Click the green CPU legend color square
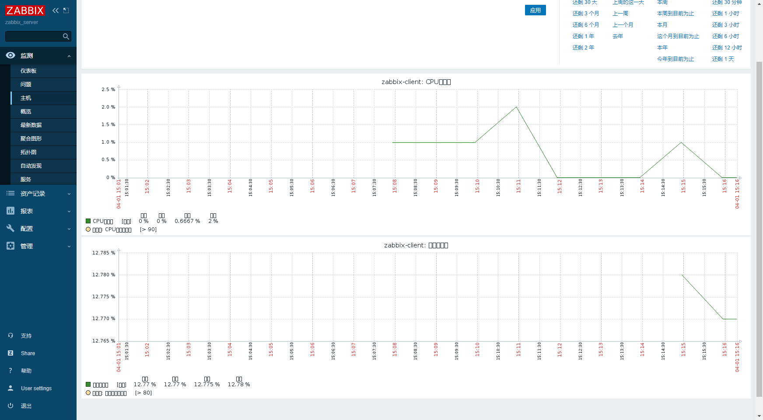763x420 pixels. coord(88,221)
